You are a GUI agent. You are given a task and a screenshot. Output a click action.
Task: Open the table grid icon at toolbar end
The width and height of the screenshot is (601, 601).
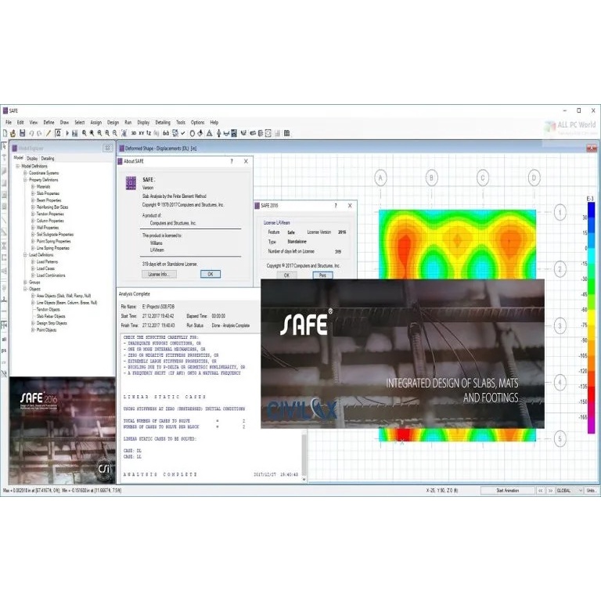click(x=286, y=133)
